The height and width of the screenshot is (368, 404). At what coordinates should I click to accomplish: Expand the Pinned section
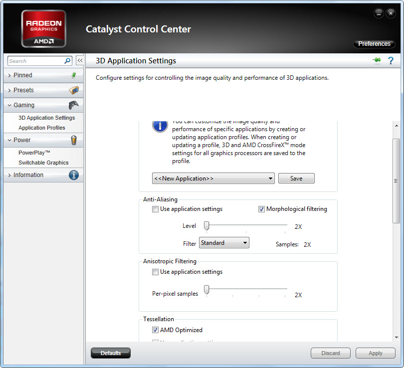click(23, 75)
